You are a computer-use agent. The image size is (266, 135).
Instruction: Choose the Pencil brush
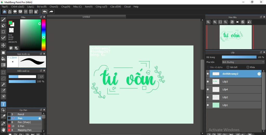click(24, 114)
